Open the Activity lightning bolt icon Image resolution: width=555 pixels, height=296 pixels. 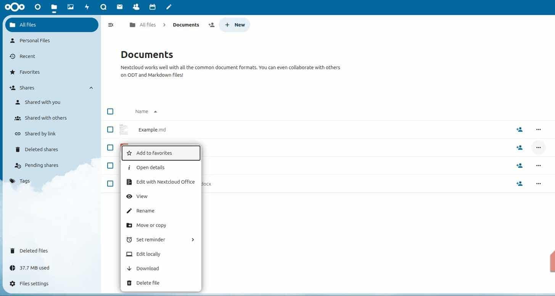coord(87,7)
